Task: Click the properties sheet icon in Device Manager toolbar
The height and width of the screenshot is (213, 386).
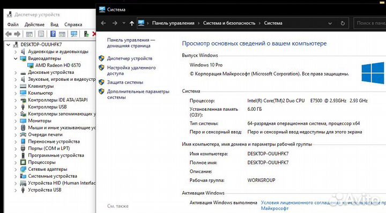Action: 41,34
